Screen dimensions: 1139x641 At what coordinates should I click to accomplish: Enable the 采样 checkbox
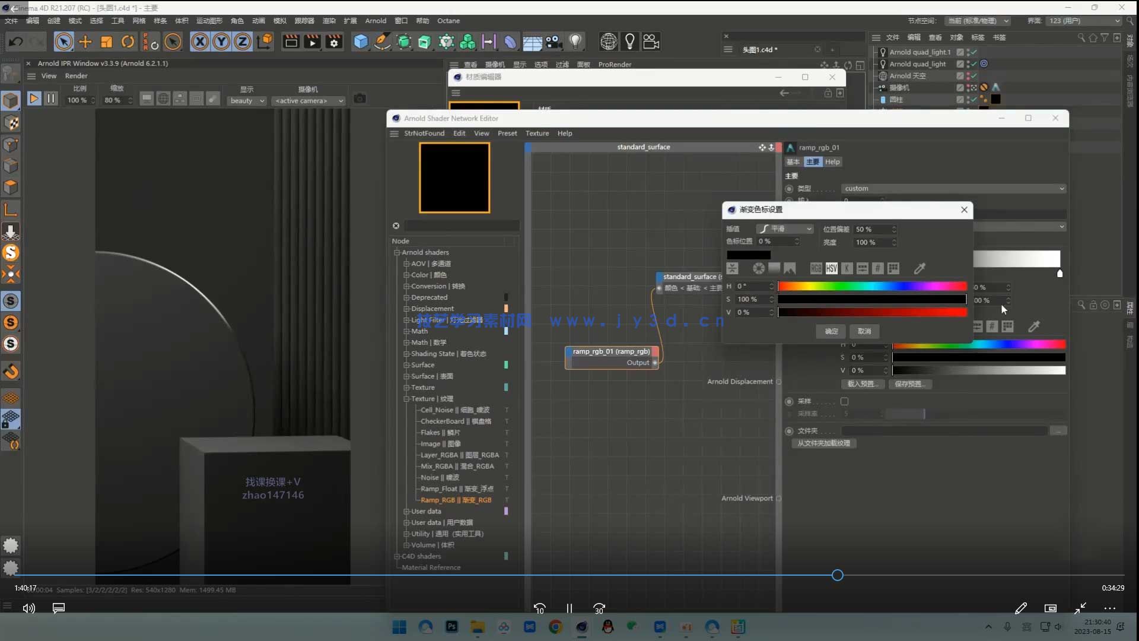pos(844,401)
